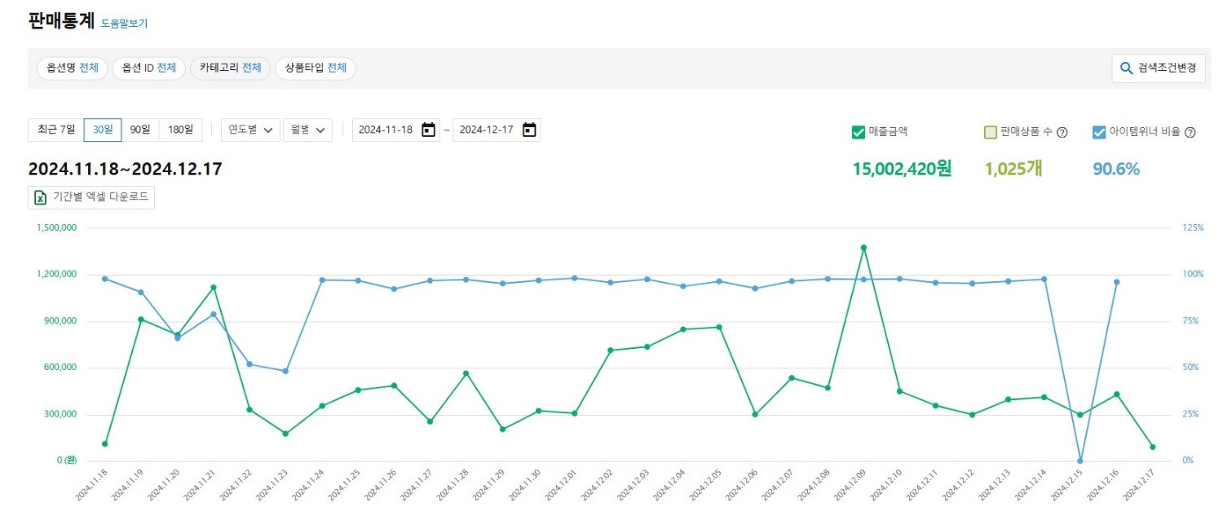Click help icon next to 아이템위너 비율

(1190, 133)
